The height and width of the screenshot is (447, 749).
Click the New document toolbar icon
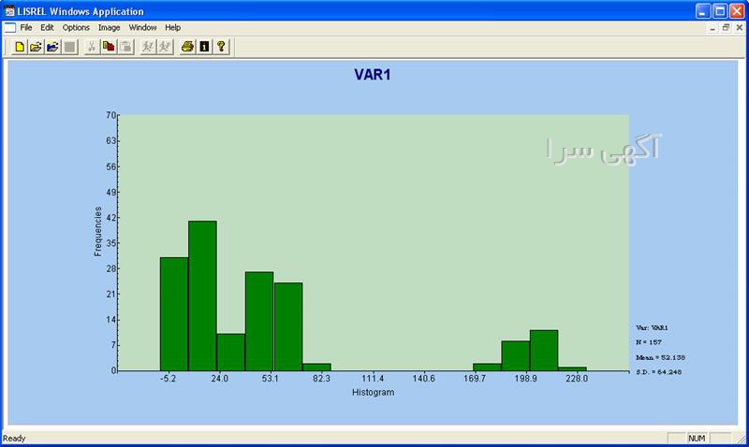(x=20, y=47)
